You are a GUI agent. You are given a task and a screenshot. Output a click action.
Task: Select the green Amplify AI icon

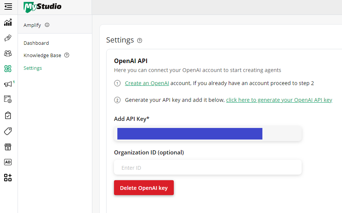pos(8,69)
